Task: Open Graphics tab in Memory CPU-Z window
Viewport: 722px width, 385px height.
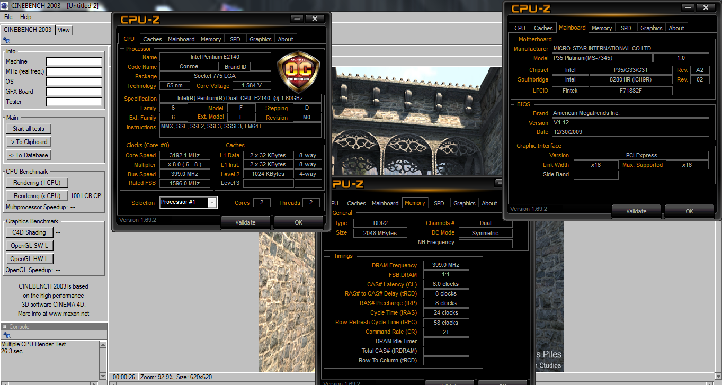Action: click(x=465, y=203)
